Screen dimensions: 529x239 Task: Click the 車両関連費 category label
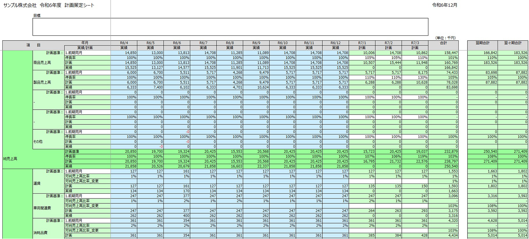tap(42, 208)
